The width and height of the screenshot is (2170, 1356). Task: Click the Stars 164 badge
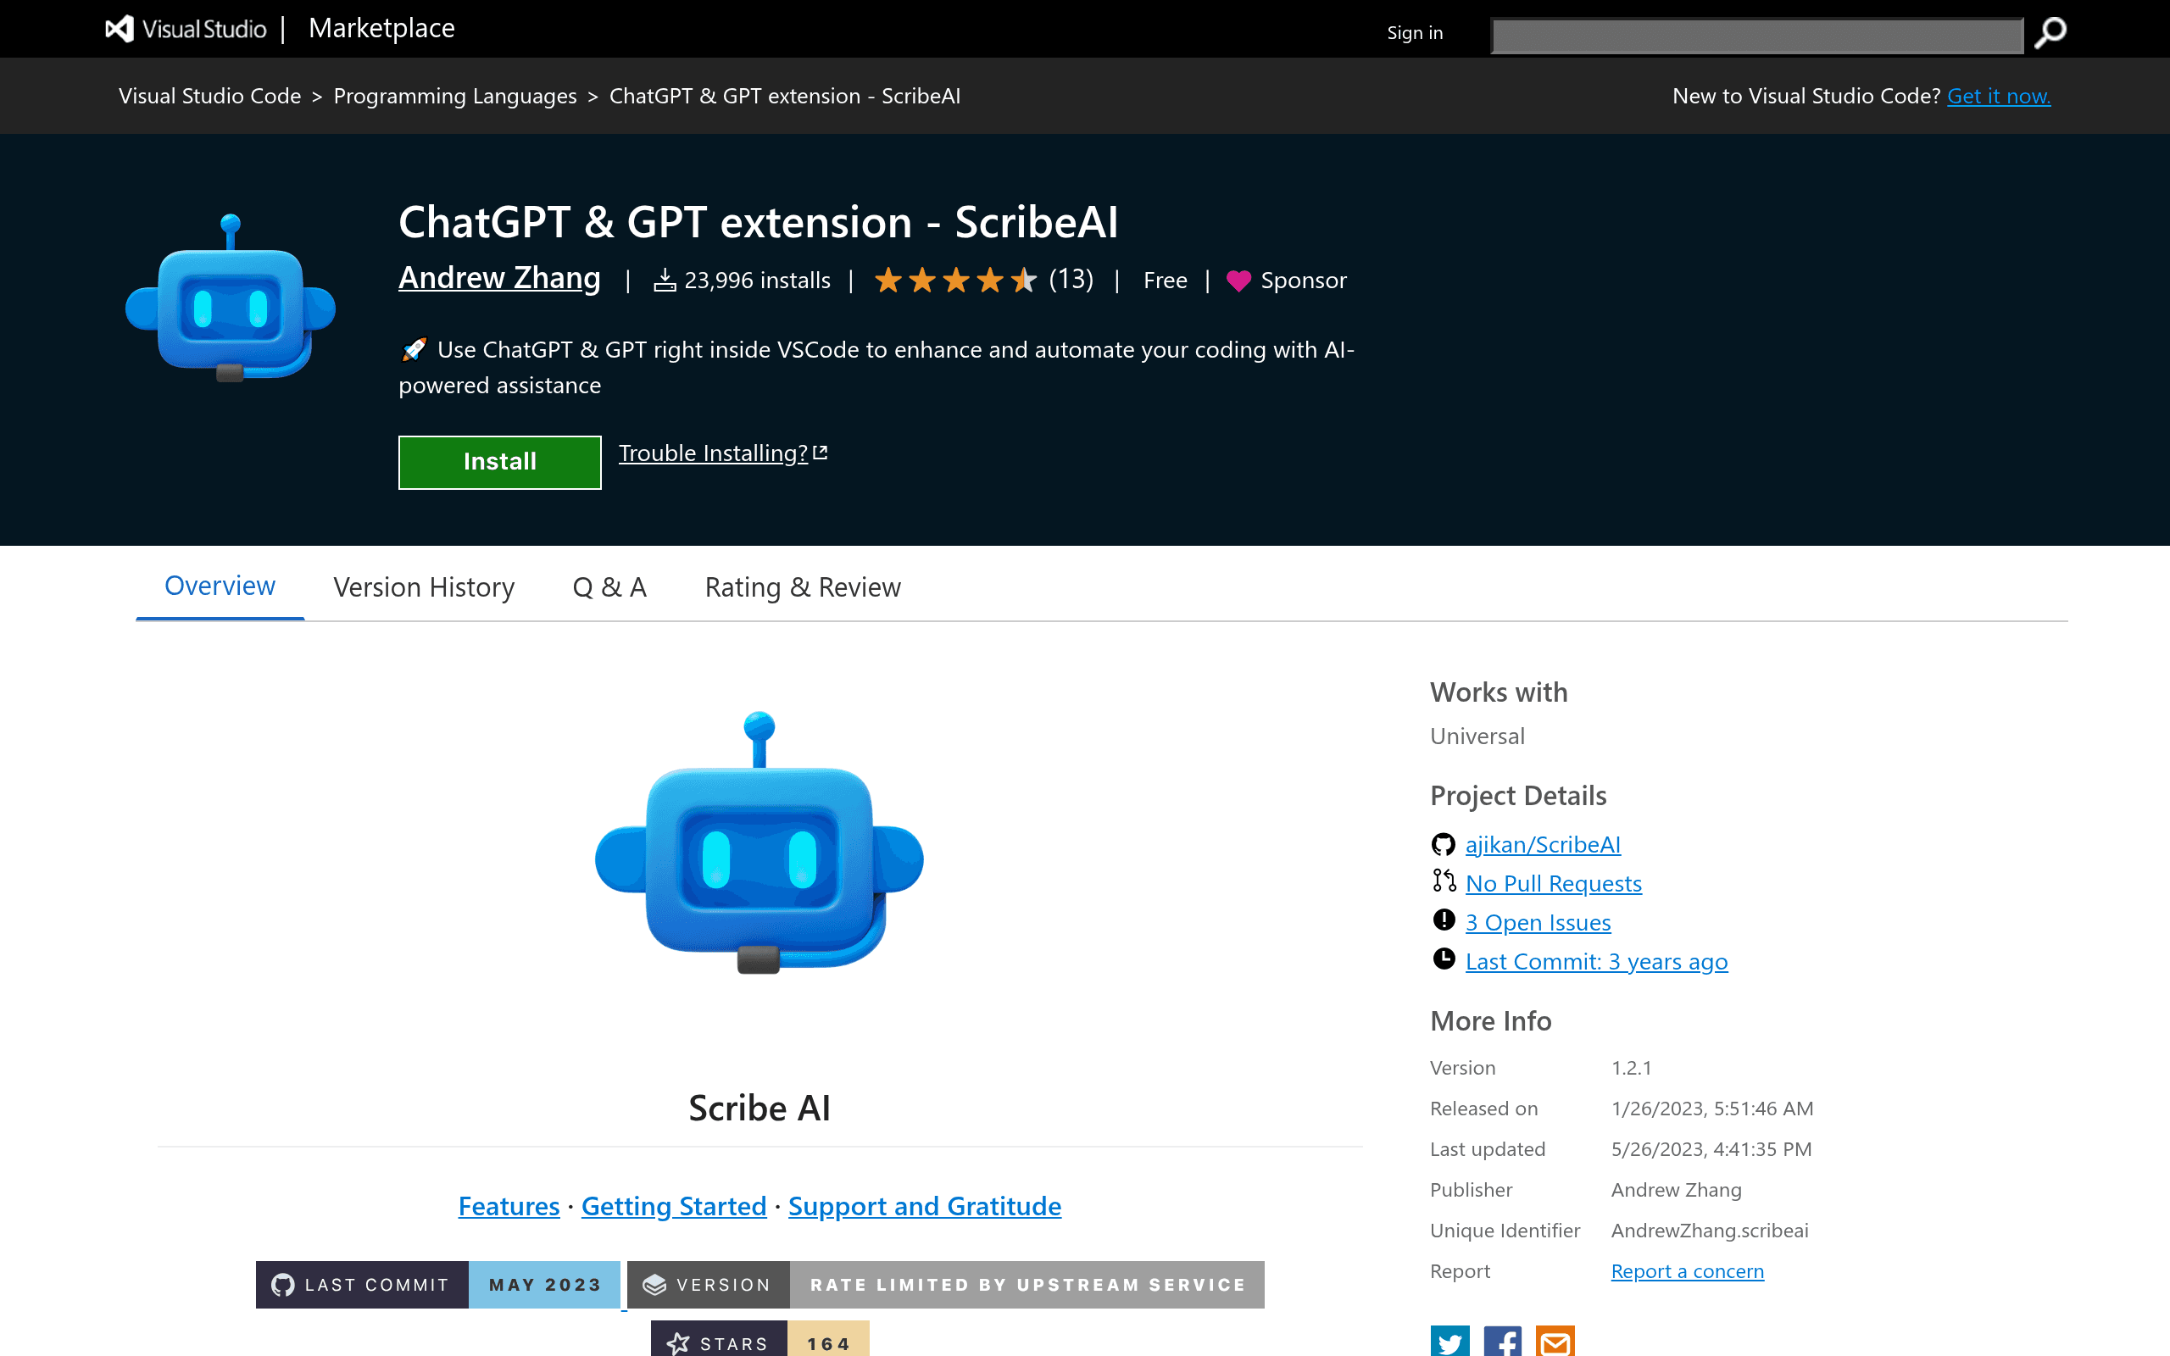[x=760, y=1339]
